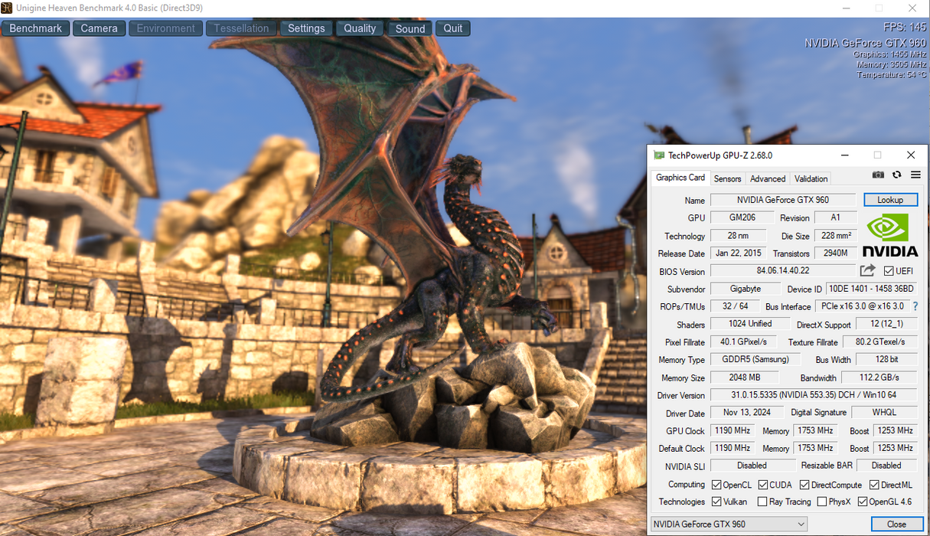Switch to the Validation tab
The image size is (930, 536).
click(811, 178)
